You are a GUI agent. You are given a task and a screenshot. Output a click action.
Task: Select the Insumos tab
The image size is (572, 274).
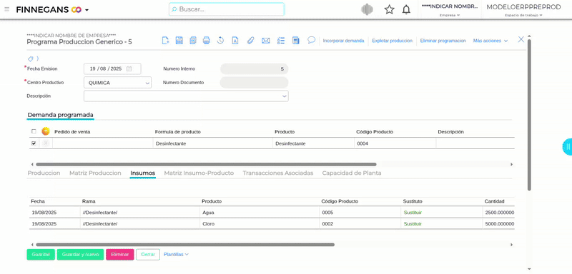pyautogui.click(x=142, y=173)
